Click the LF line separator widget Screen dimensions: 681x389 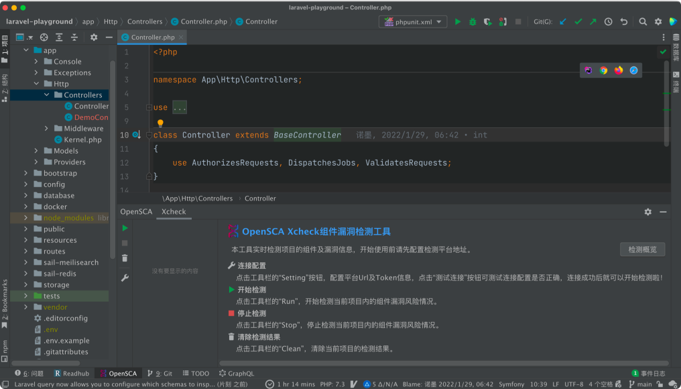tap(556, 384)
